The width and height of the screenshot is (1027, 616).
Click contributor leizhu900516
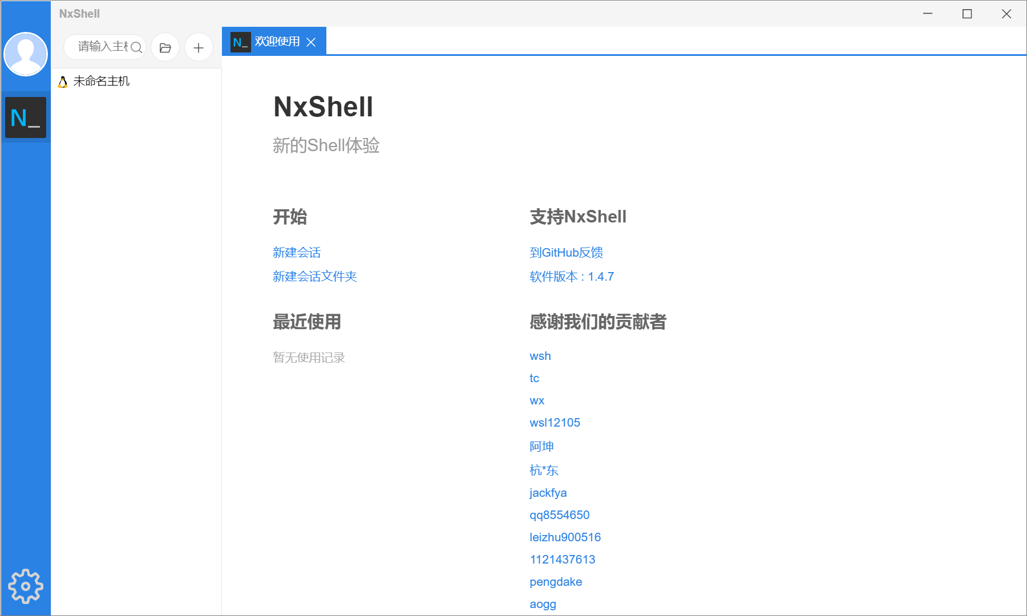point(565,537)
